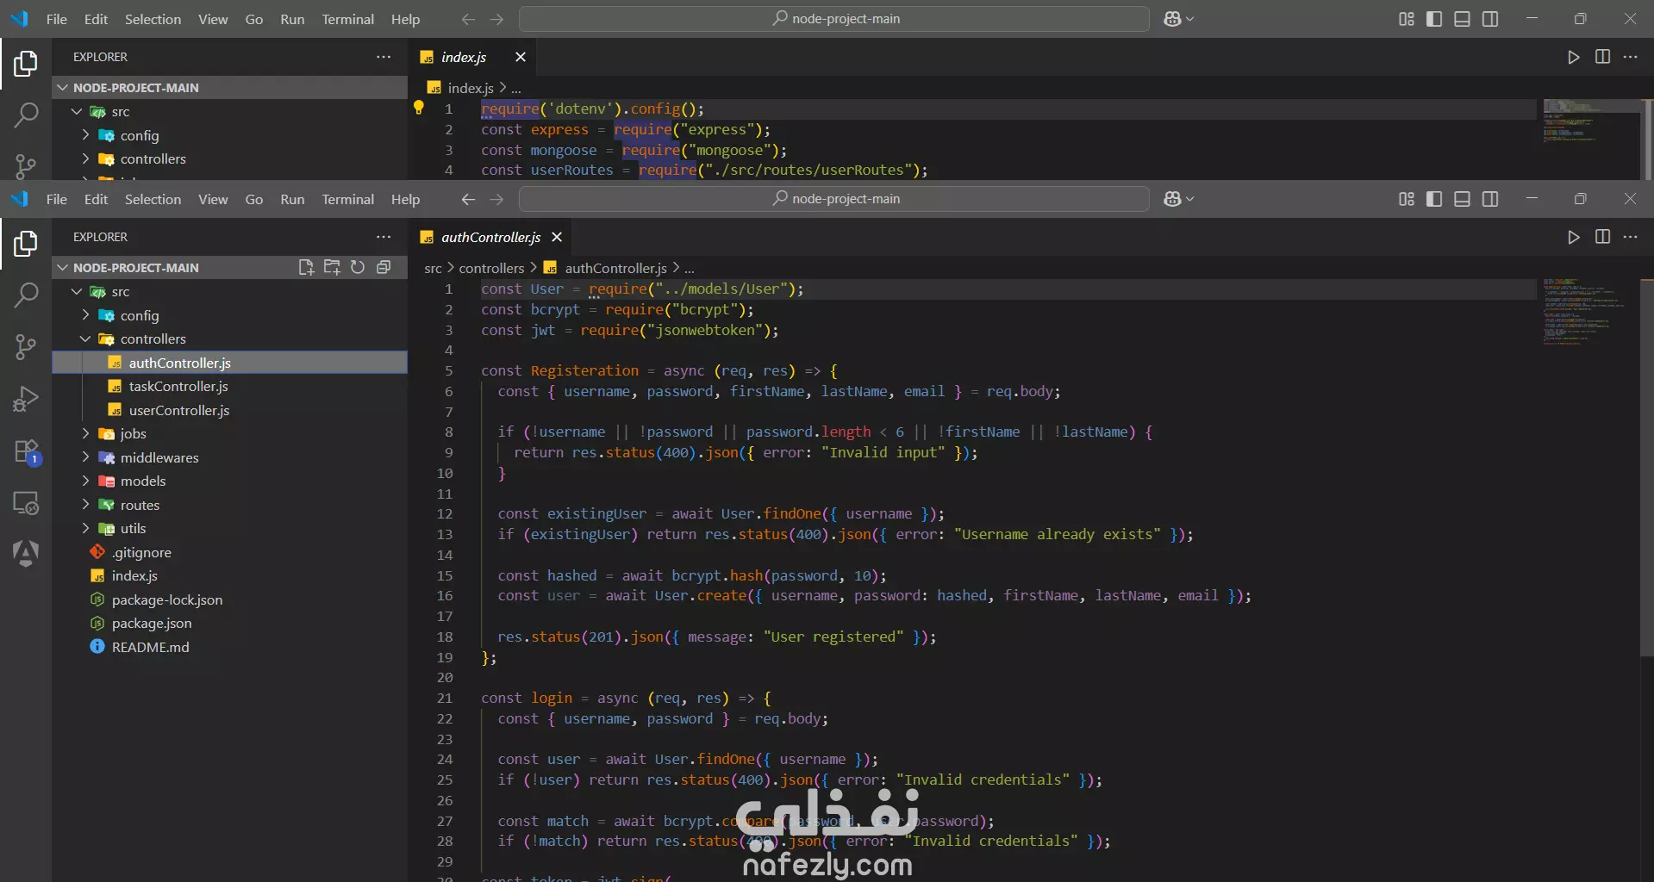Run index.js with the play icon
This screenshot has height=882, width=1654.
pos(1574,57)
